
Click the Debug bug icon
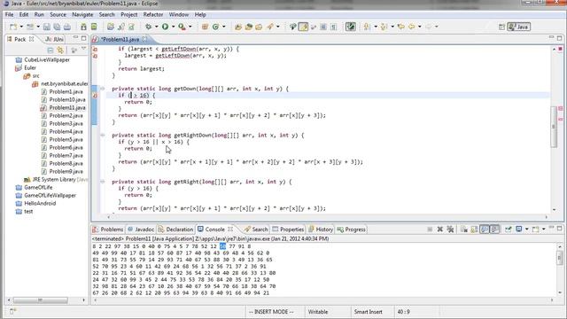coord(148,27)
